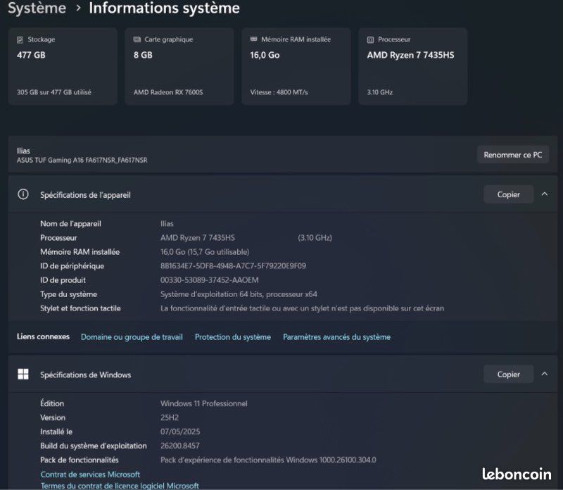Select '16,0 Go (15,7 Go utilisable)' value
This screenshot has width=563, height=490.
tap(205, 252)
